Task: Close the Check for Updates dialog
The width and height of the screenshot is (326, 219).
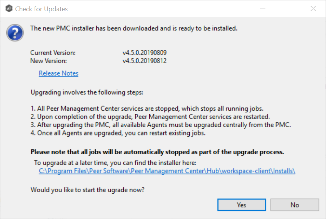Action: (312, 9)
